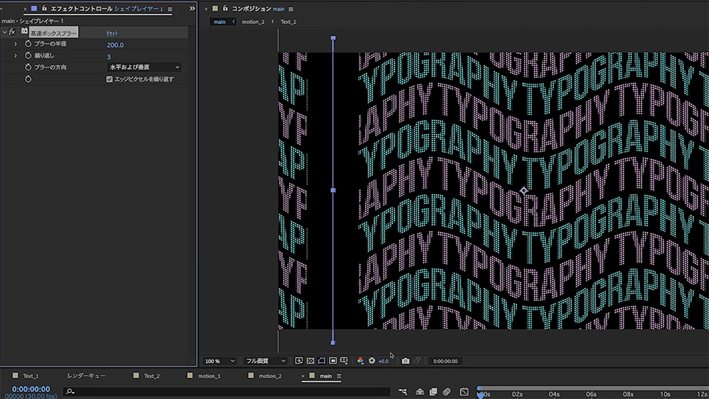The width and height of the screenshot is (709, 399).
Task: Toggle the fx effect switch for the blur
Action: [11, 32]
